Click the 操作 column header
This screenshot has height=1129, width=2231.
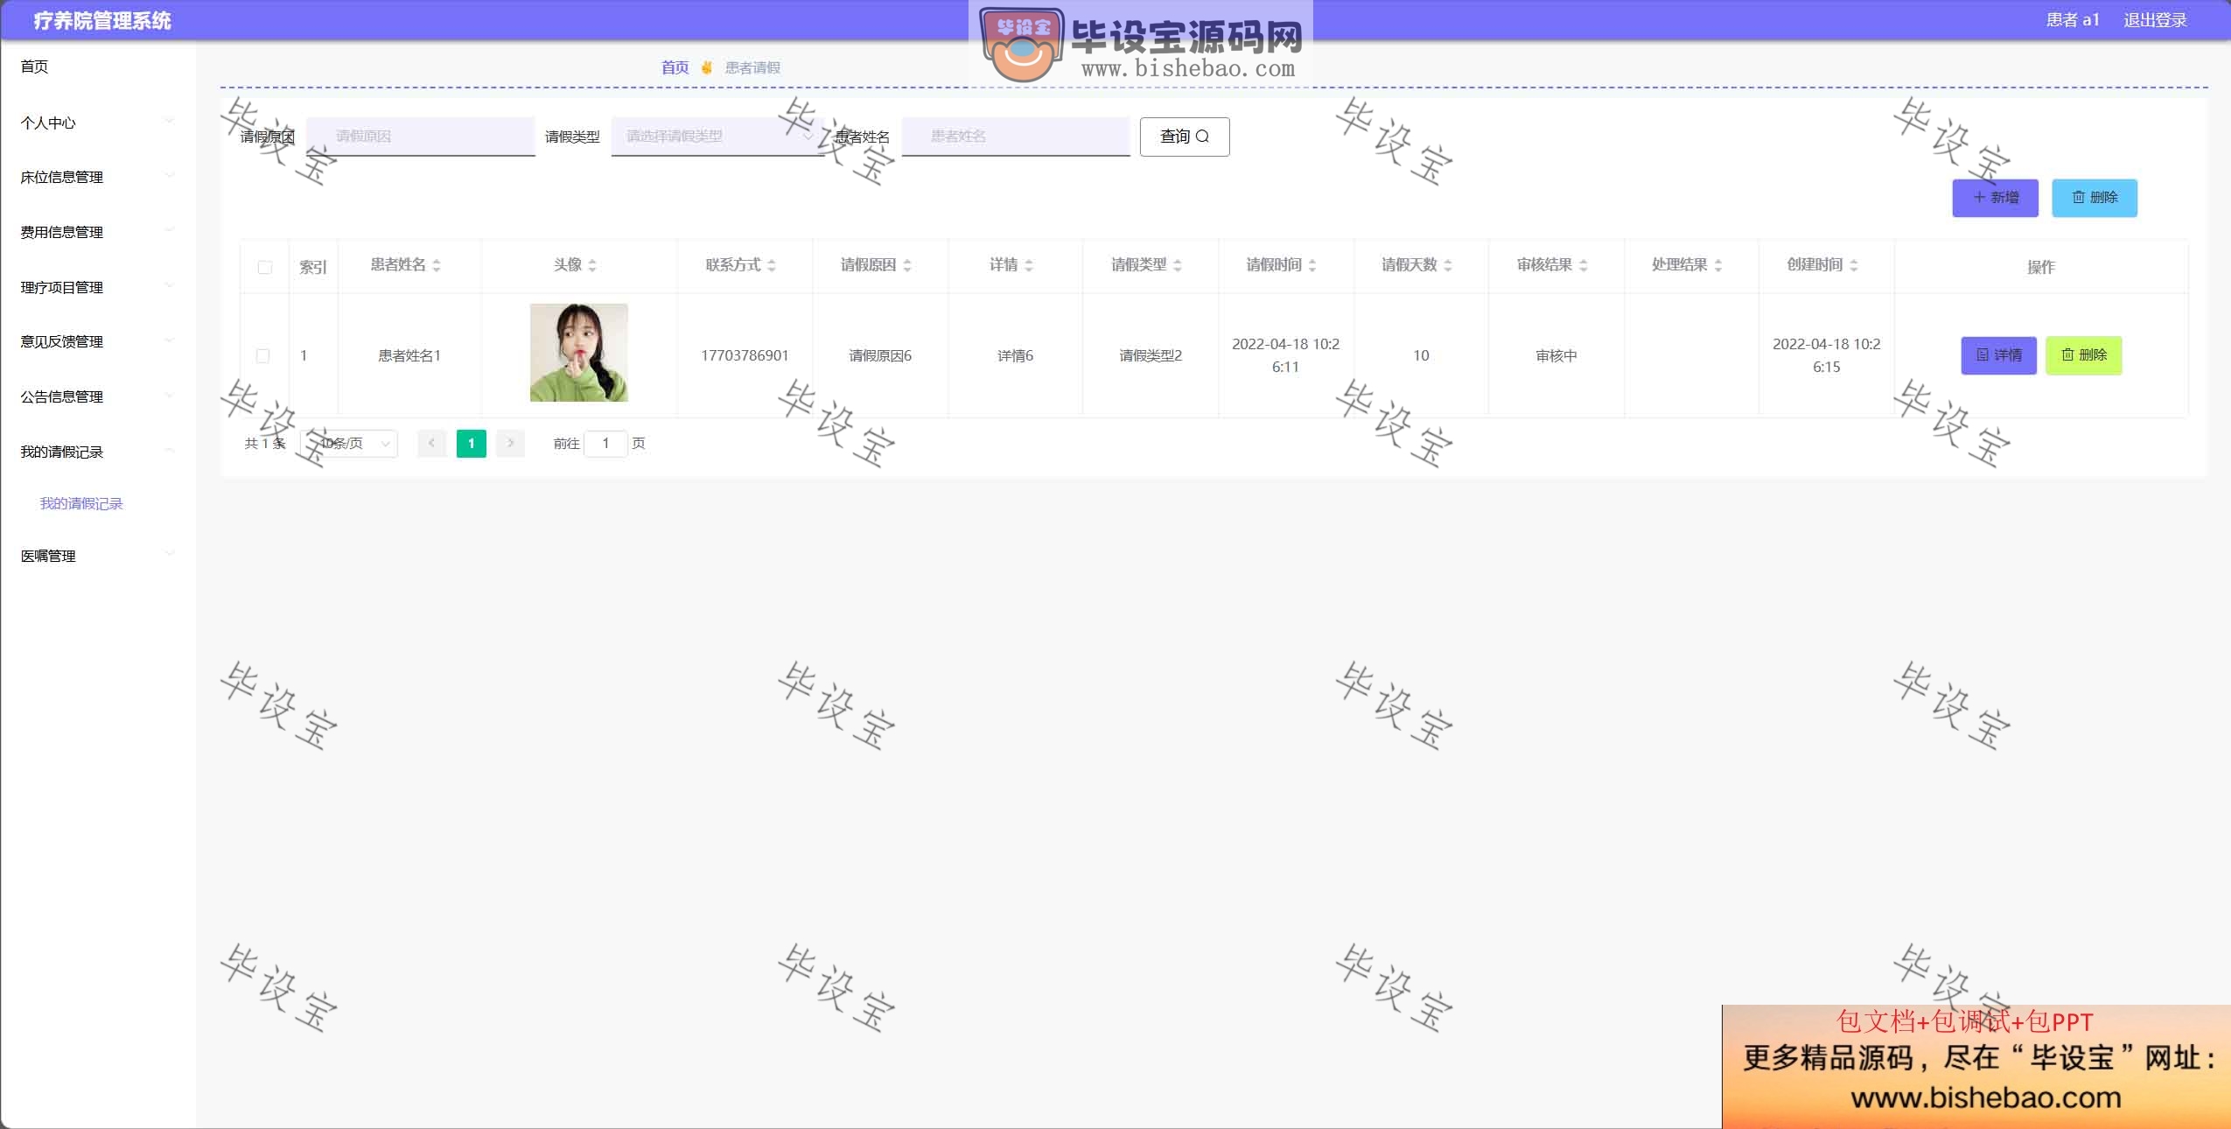(2041, 267)
